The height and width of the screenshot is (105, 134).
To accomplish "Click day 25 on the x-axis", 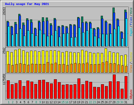I will point(102,102).
